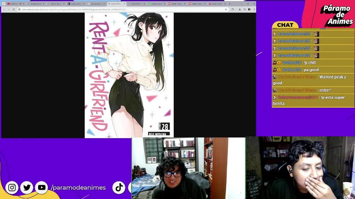Close the active image tab
The image size is (355, 199).
coord(124,4)
